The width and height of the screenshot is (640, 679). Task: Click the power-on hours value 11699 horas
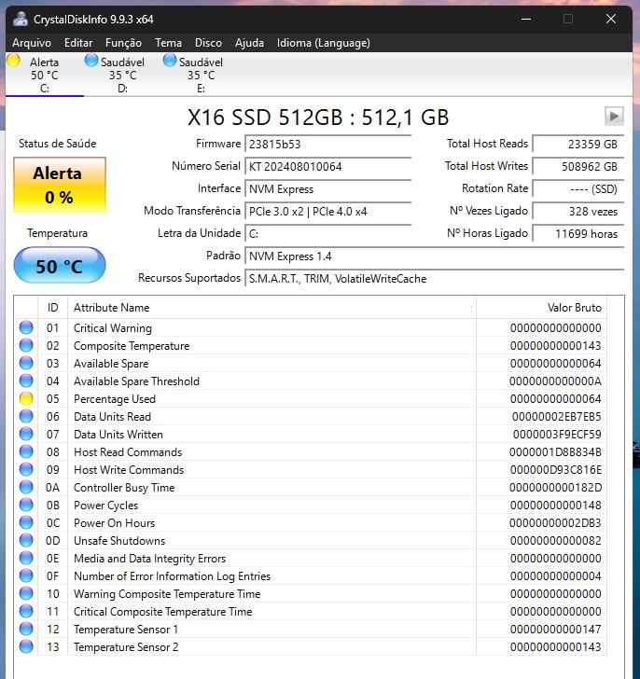pyautogui.click(x=578, y=234)
